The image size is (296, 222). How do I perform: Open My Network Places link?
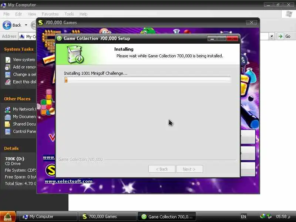24,109
